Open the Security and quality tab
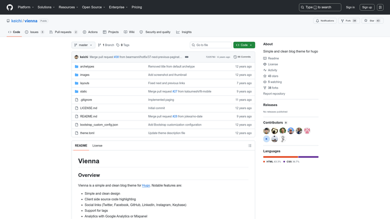390x219 pixels. coord(155,32)
